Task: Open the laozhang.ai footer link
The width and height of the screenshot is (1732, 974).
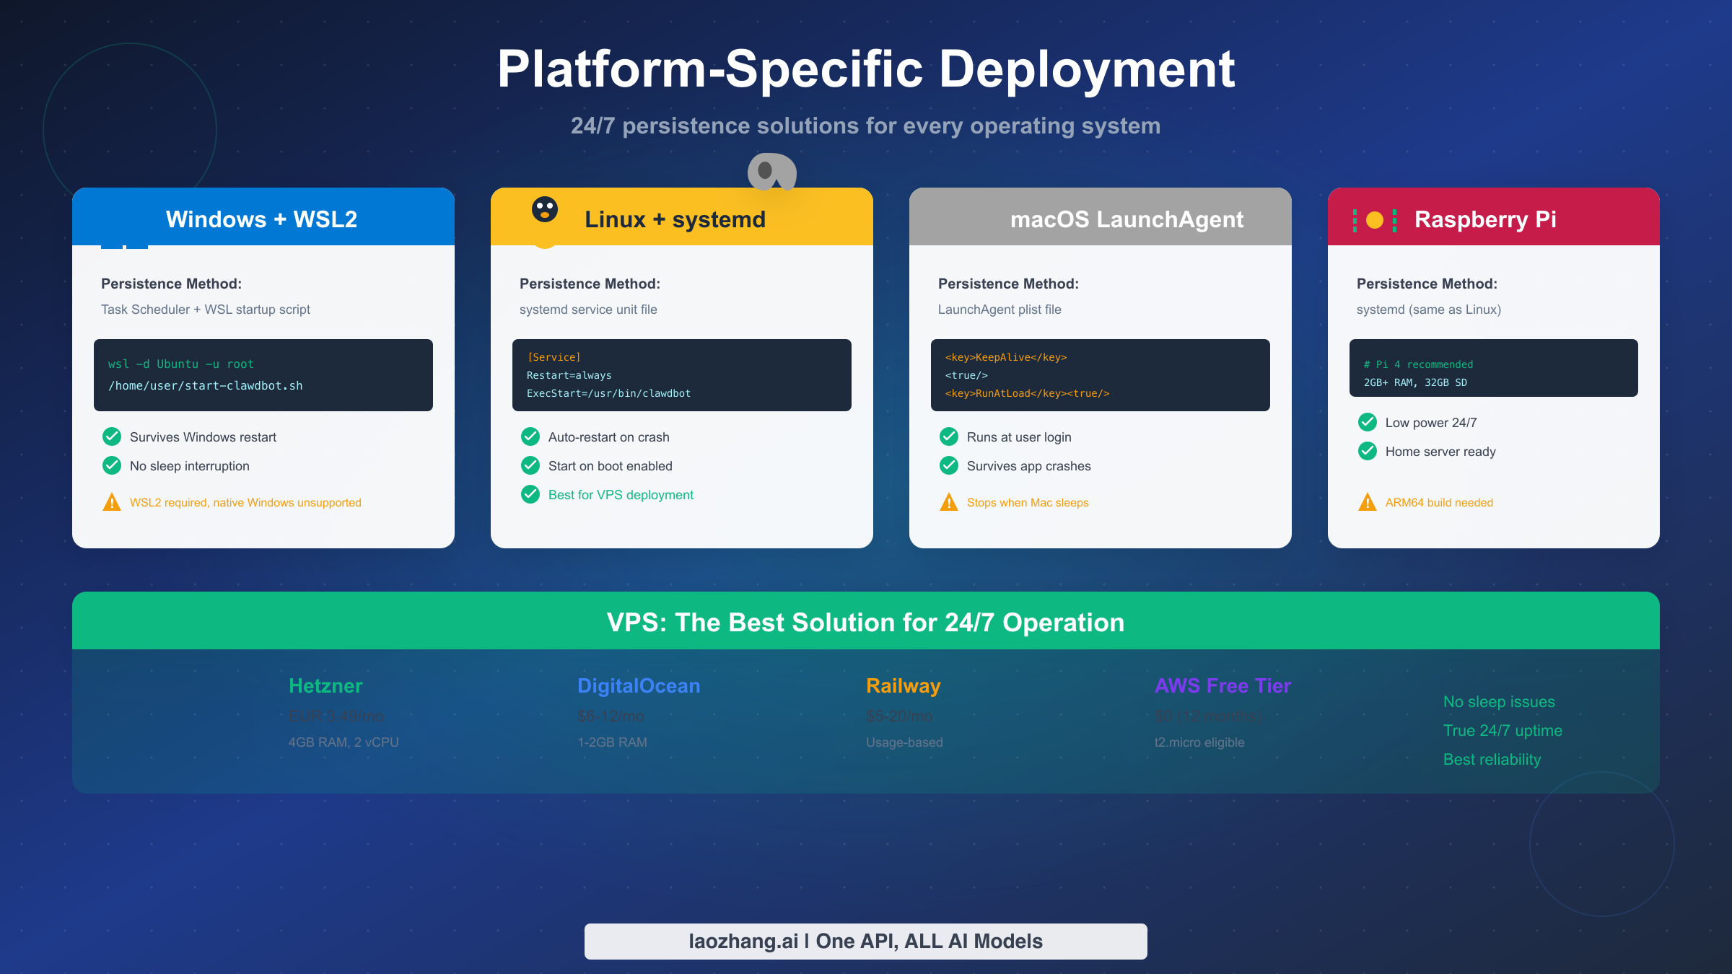Action: pyautogui.click(x=865, y=941)
